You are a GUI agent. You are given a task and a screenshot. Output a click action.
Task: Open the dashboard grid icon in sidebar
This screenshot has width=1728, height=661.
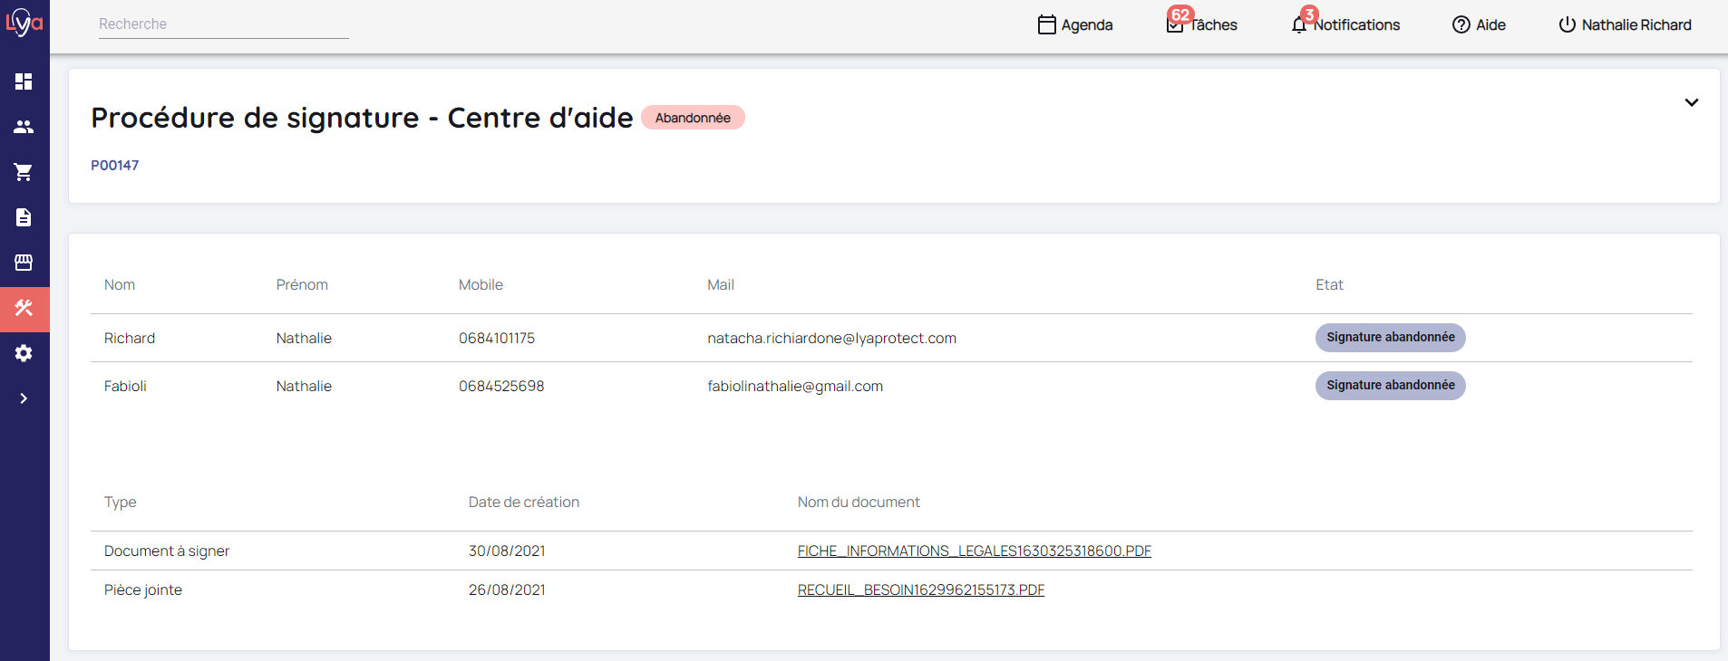click(24, 81)
